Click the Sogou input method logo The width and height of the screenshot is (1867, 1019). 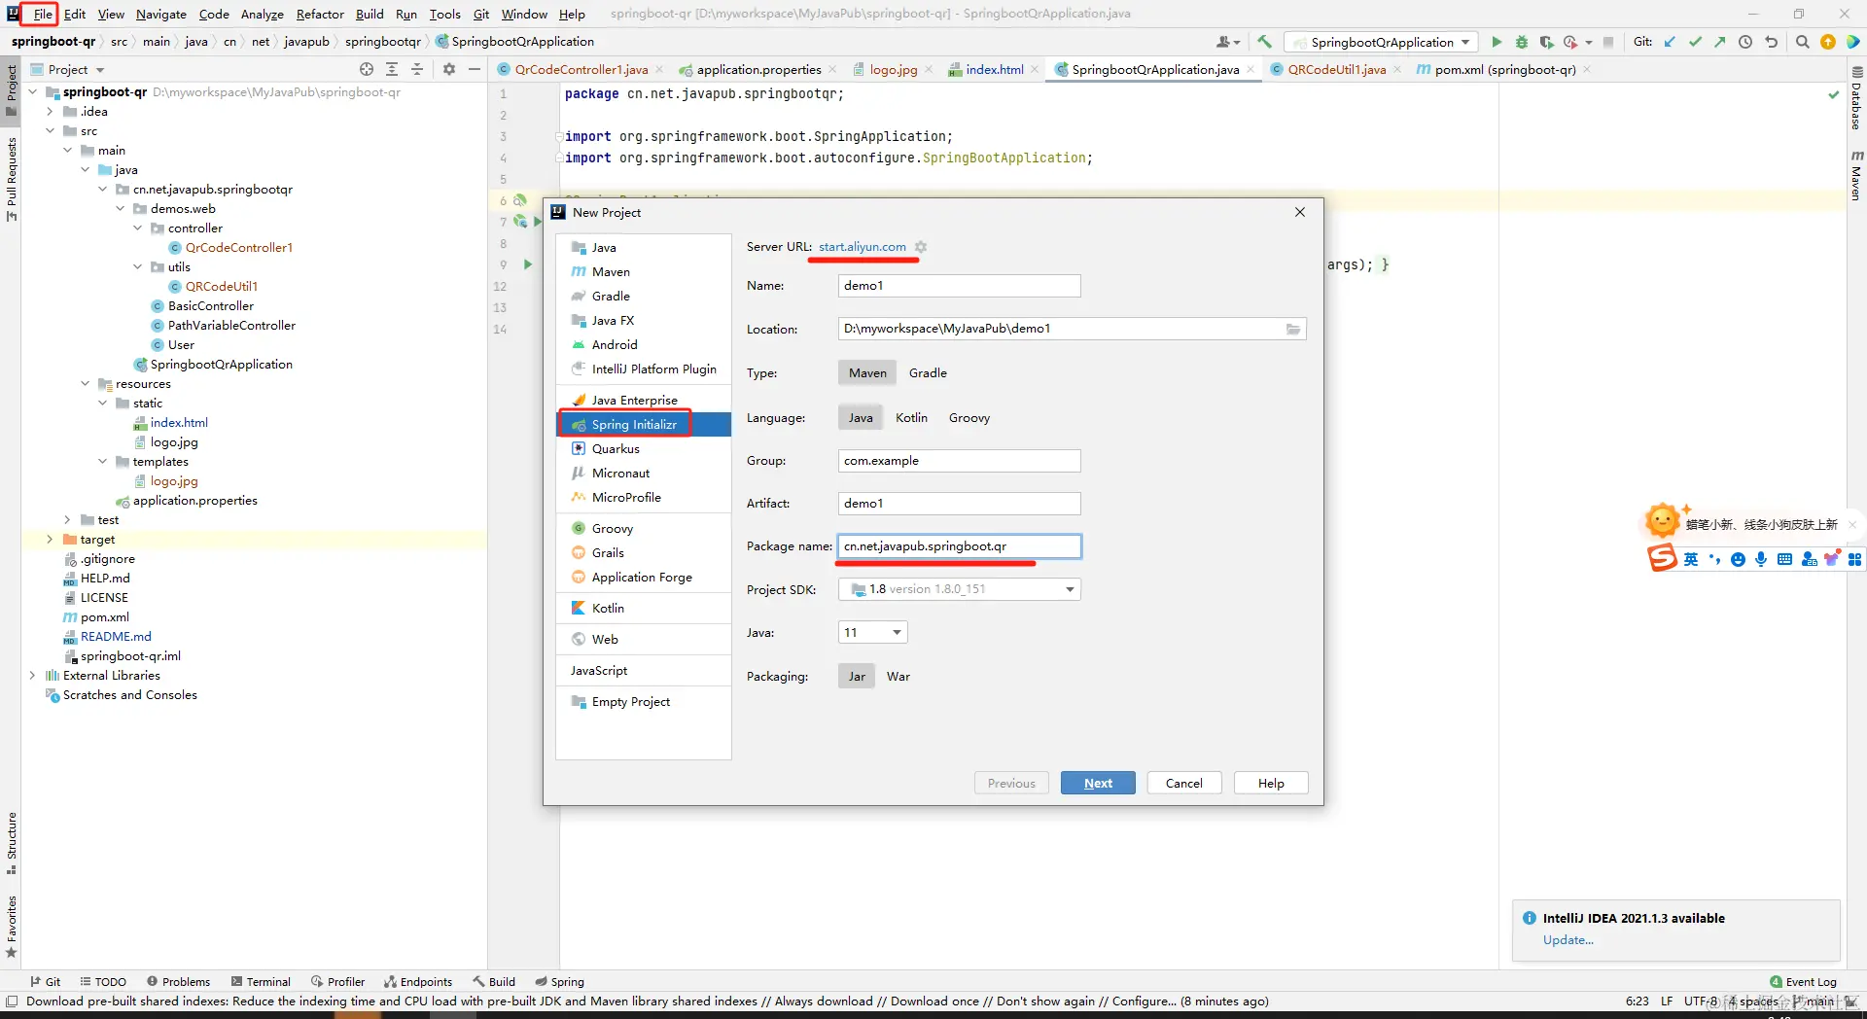click(1662, 558)
